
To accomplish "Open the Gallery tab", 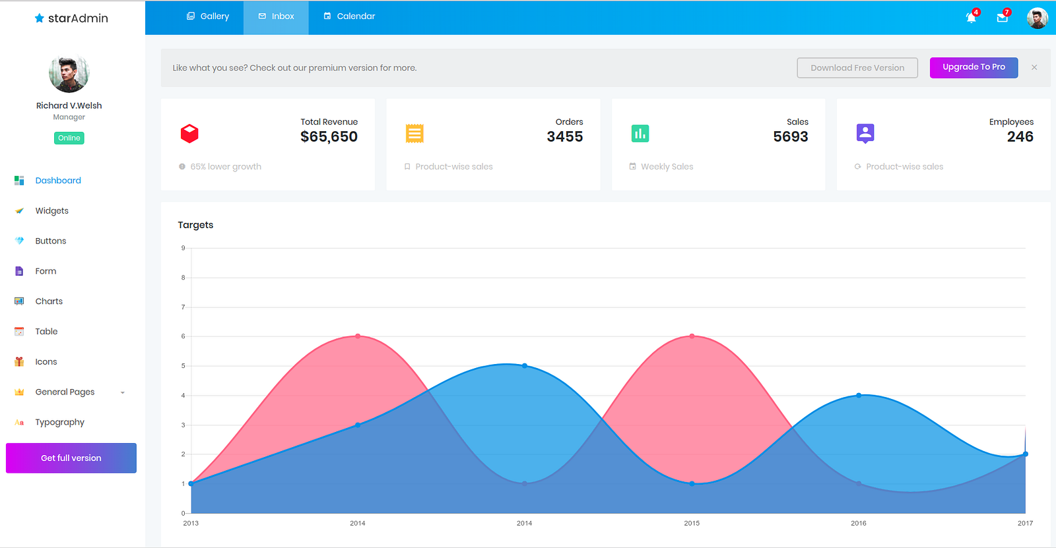I will coord(208,16).
